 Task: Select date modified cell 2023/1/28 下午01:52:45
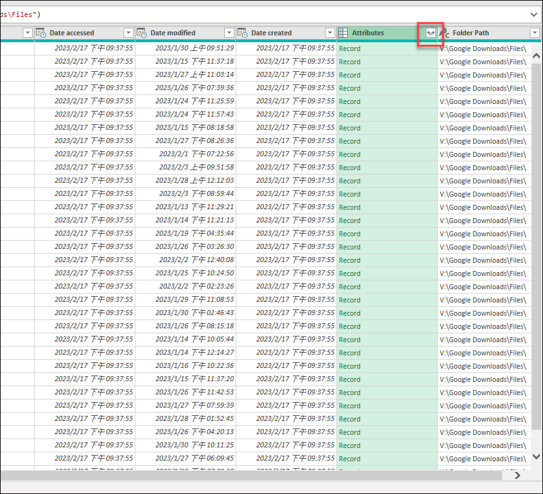[186, 418]
